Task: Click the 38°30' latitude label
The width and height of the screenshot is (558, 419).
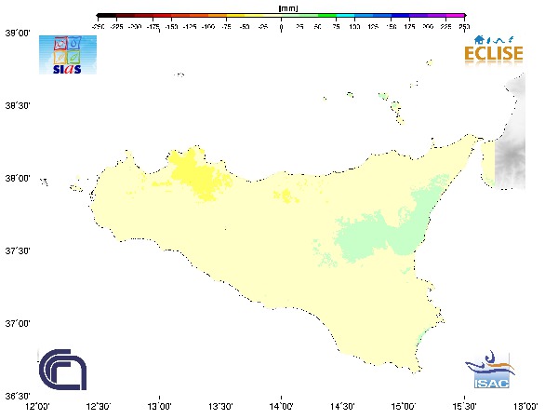Action: [x=18, y=106]
